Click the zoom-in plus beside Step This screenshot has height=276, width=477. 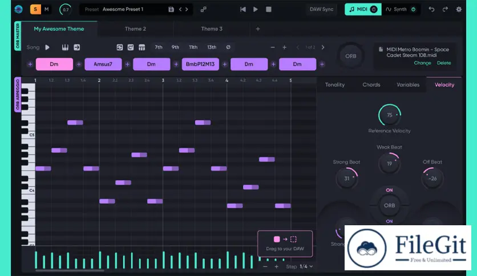[276, 266]
